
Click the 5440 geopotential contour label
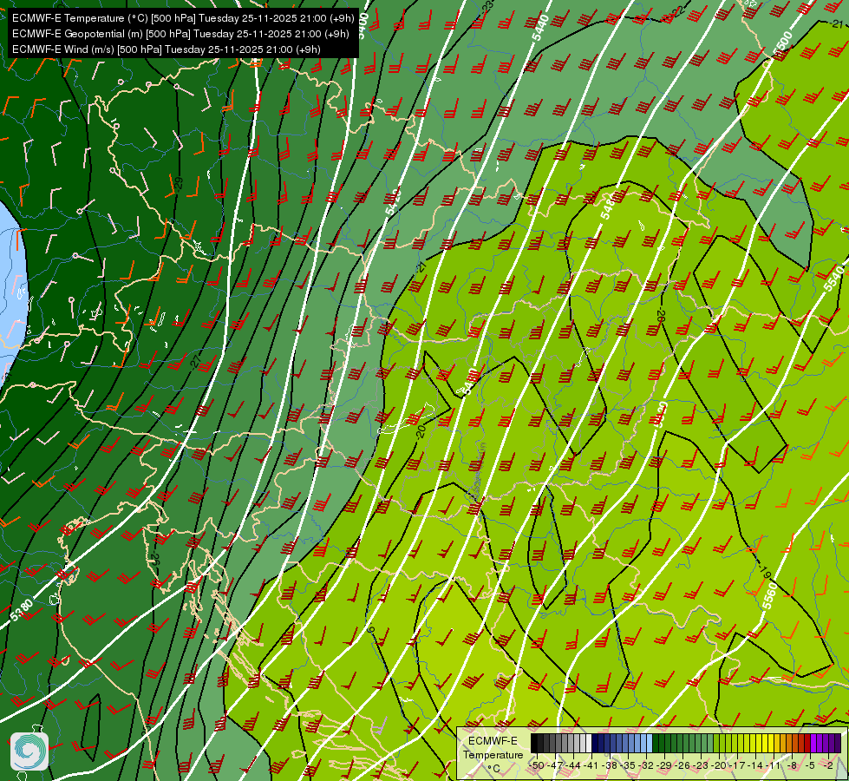click(x=540, y=28)
